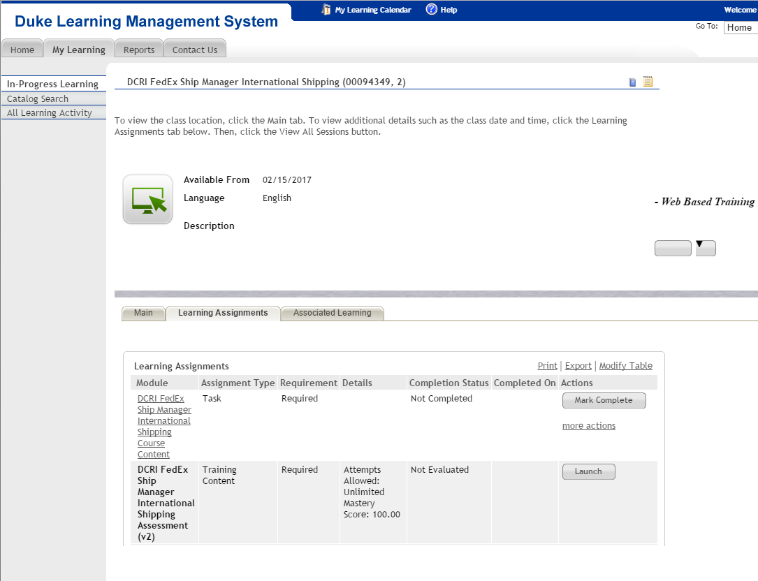Switch to the My Learning tab

click(x=79, y=50)
